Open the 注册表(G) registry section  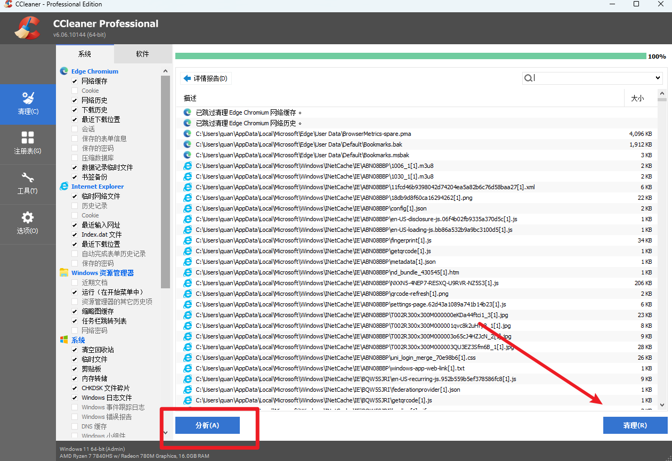28,144
